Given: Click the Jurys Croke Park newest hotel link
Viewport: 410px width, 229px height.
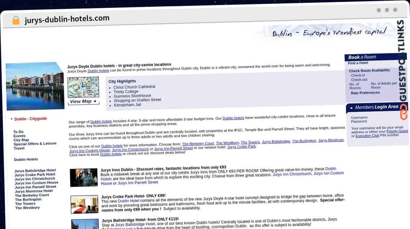Looking at the screenshot, I should [x=242, y=147].
